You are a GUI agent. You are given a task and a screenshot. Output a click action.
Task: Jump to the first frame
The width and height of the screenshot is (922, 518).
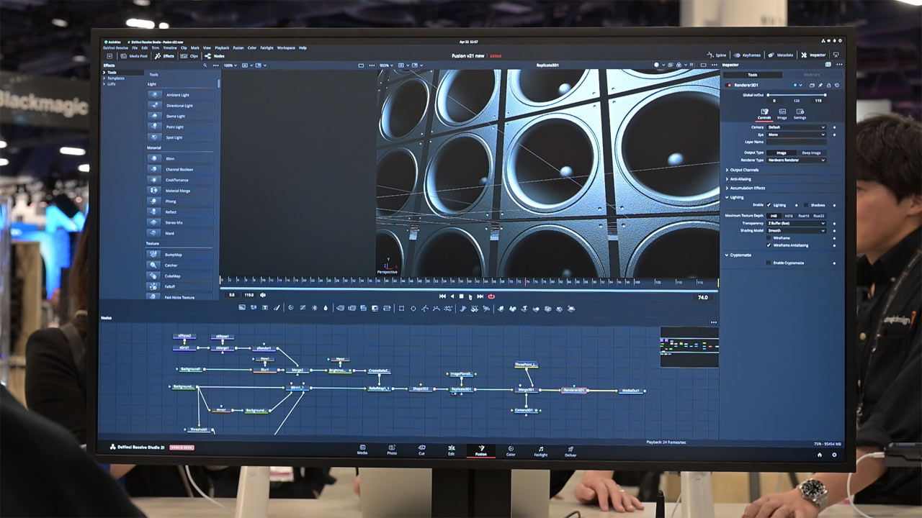442,296
